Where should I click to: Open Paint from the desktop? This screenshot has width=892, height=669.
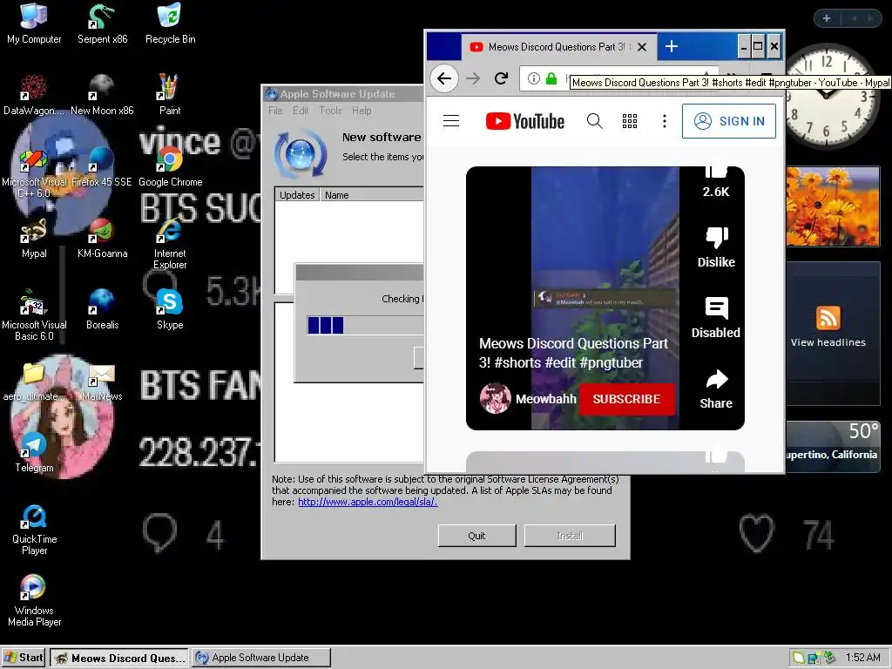(170, 94)
